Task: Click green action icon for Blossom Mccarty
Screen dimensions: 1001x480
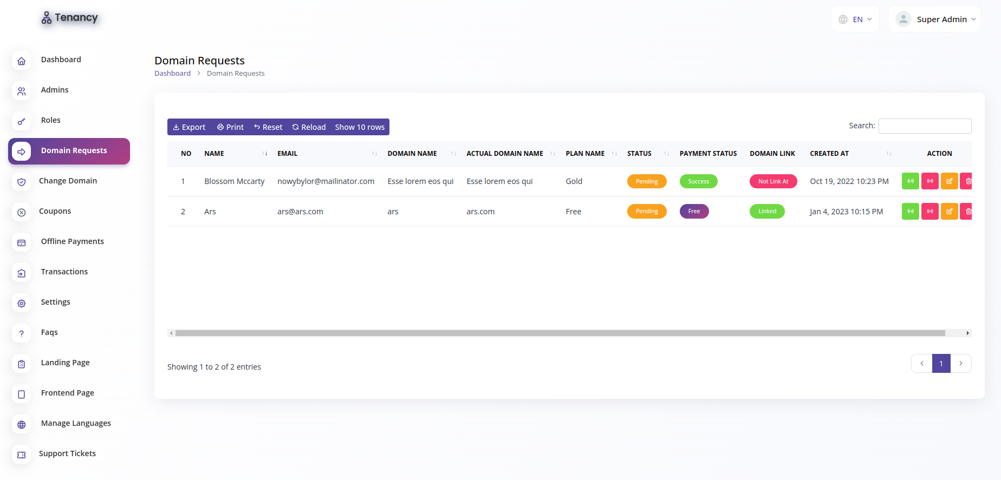Action: [910, 181]
